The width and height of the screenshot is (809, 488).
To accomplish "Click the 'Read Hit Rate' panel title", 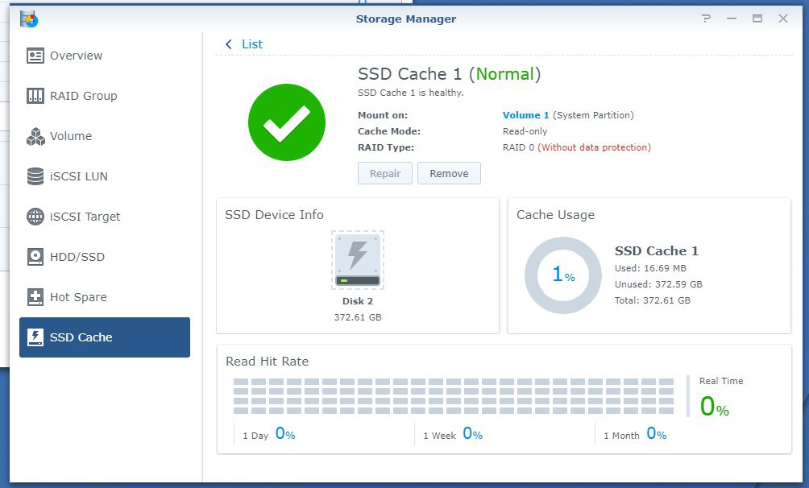I will [x=268, y=362].
